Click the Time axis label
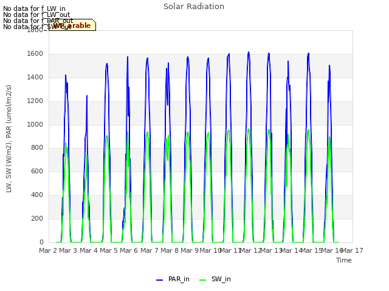This screenshot has width=389, height=291. 344,260
